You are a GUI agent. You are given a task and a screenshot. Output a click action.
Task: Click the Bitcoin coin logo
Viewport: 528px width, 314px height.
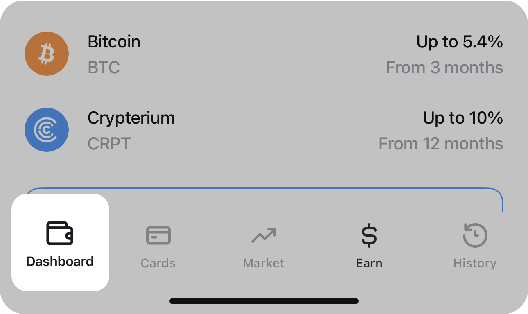tap(47, 53)
